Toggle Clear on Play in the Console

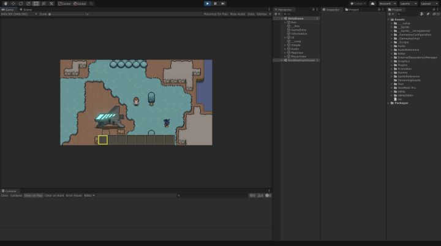(x=34, y=195)
